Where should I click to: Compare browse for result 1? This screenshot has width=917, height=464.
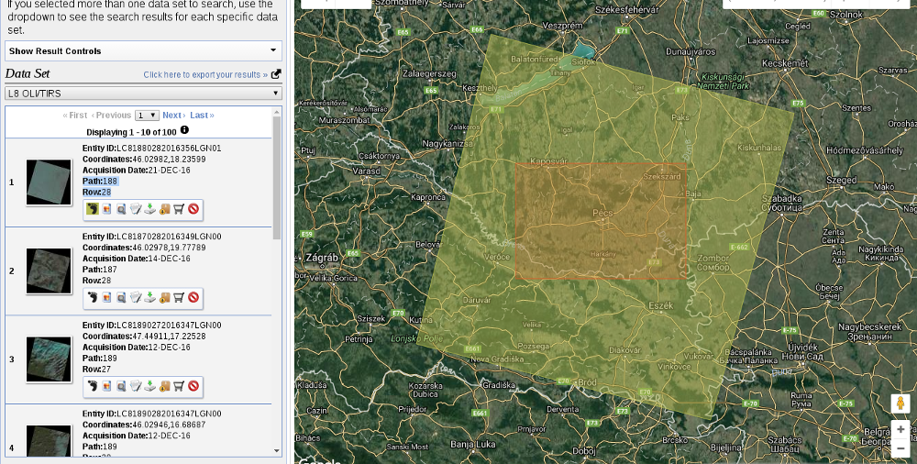pos(121,209)
